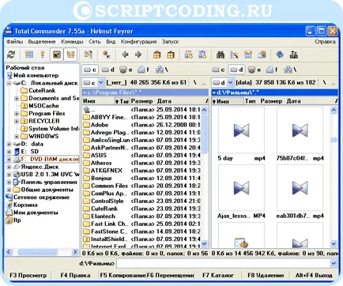Open the Справка menu
Viewport: 343px width, 286px height.
pos(325,42)
